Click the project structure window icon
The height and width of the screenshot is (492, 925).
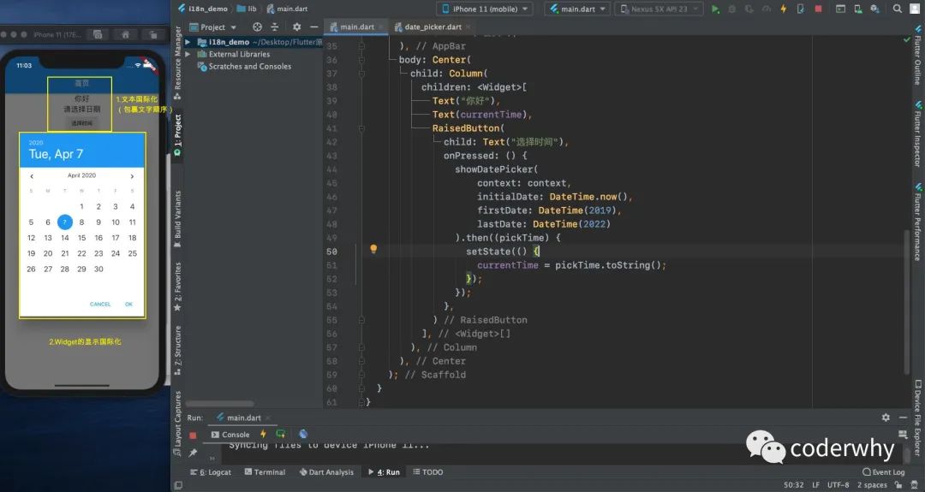click(x=841, y=9)
